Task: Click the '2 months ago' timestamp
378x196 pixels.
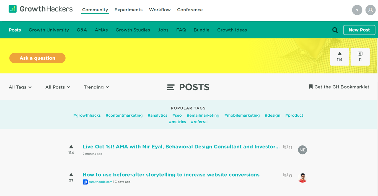Action: [x=92, y=154]
